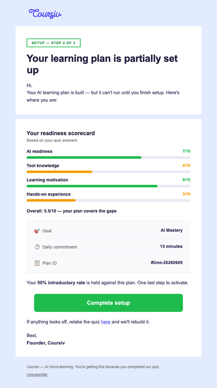
Task: Click the AI Mastery goal value
Action: pyautogui.click(x=171, y=231)
